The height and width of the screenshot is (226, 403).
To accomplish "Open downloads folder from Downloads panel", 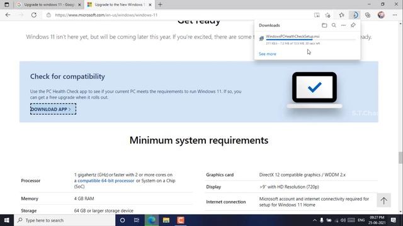I will [324, 25].
